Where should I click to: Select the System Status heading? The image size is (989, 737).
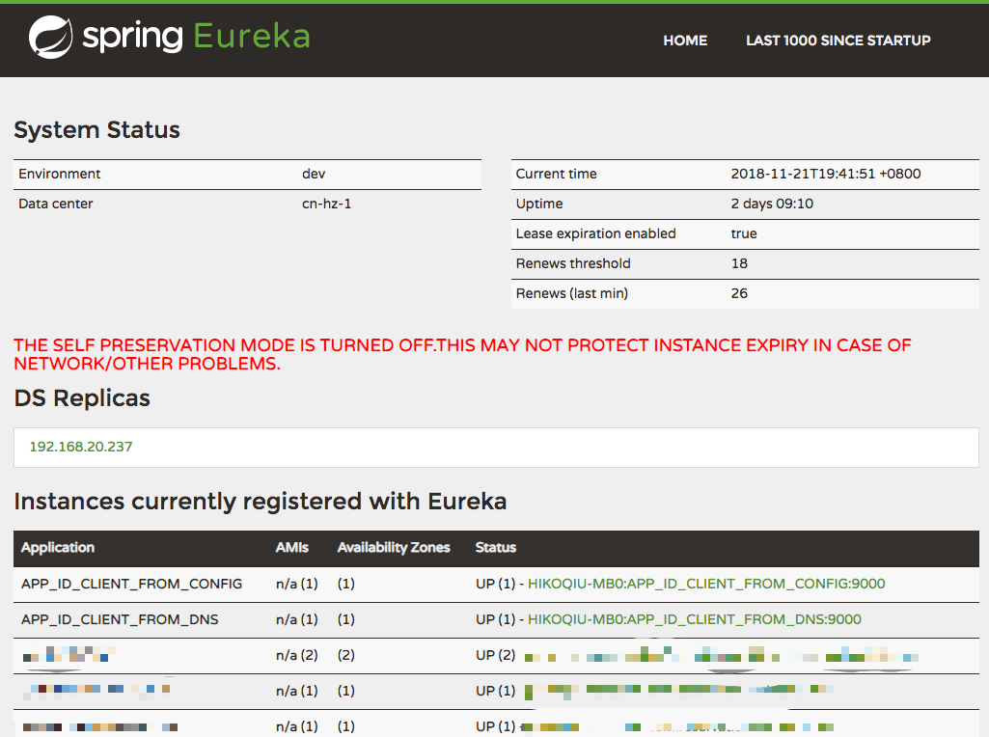click(x=97, y=130)
